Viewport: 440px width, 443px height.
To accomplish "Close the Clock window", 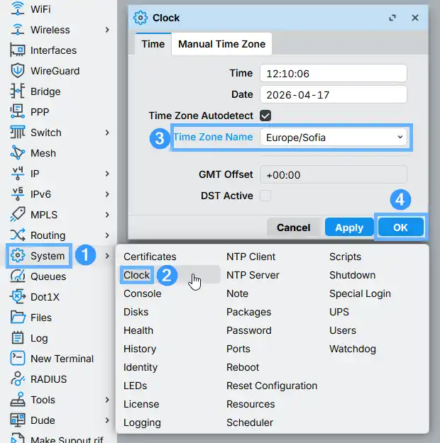I will point(415,18).
